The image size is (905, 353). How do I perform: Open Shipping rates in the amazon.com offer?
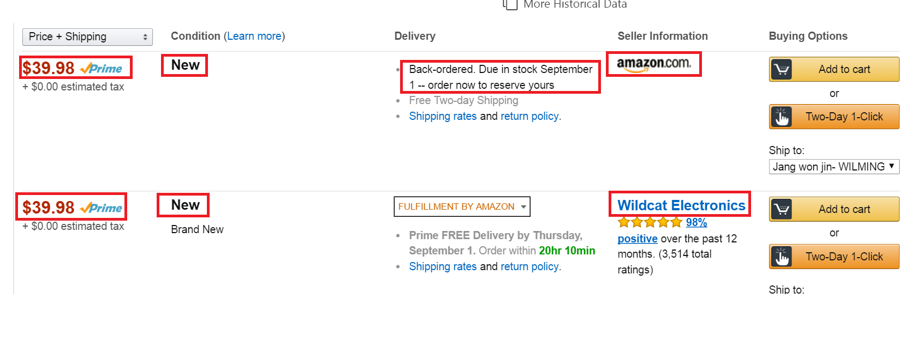click(x=443, y=117)
